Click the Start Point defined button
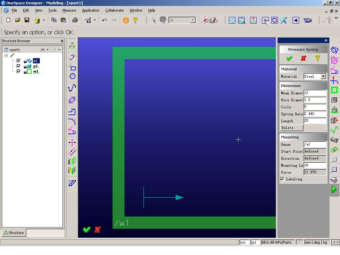Image resolution: width=340 pixels, height=255 pixels. click(315, 151)
